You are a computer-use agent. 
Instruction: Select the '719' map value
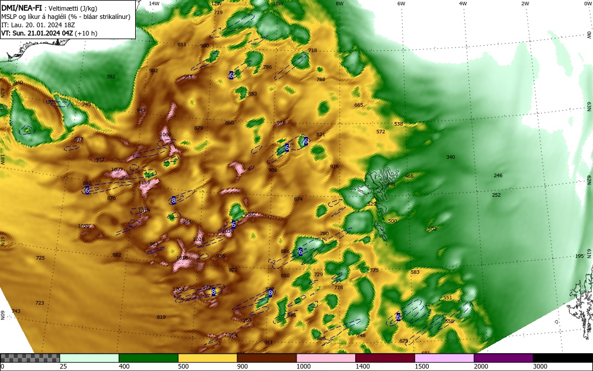pos(218,12)
